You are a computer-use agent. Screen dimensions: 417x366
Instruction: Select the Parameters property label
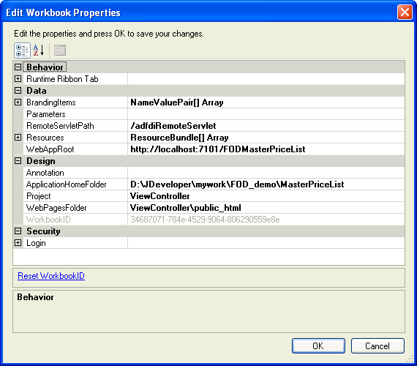[46, 114]
